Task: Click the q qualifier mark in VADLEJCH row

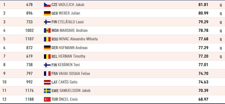Action: [x=221, y=5]
